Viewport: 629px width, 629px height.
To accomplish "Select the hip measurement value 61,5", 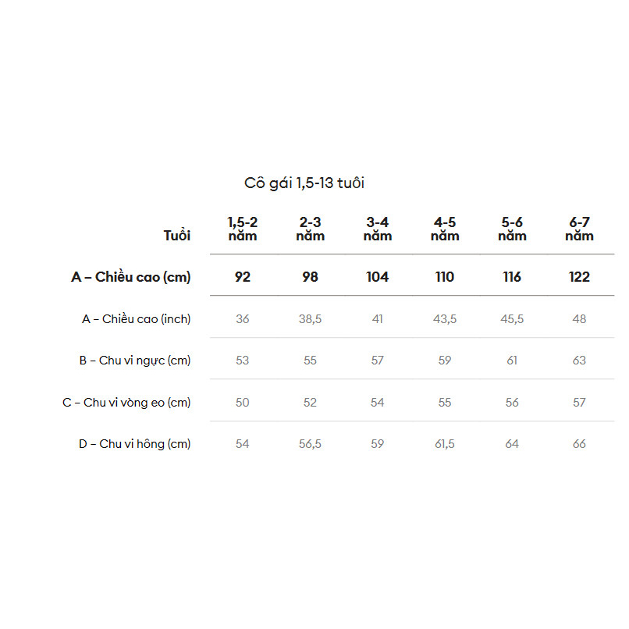I will 445,444.
